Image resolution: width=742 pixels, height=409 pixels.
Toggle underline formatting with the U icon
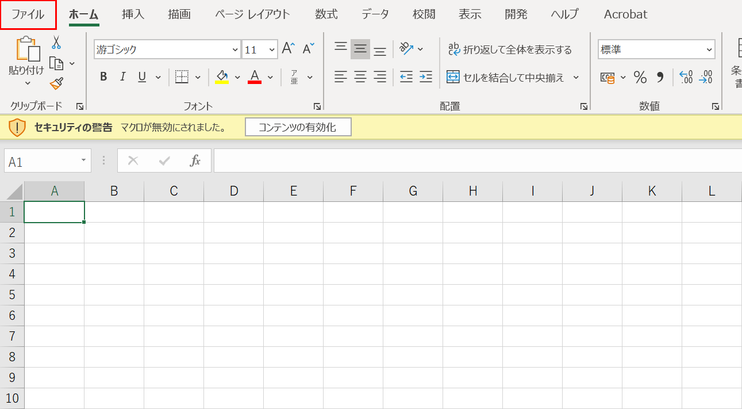pyautogui.click(x=141, y=76)
